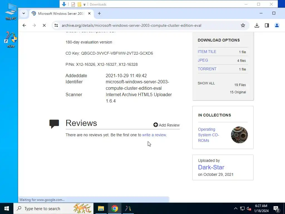Select the Microsoft Windows Server 2003 tab
Viewport: 285px width, 214px height.
pos(61,13)
